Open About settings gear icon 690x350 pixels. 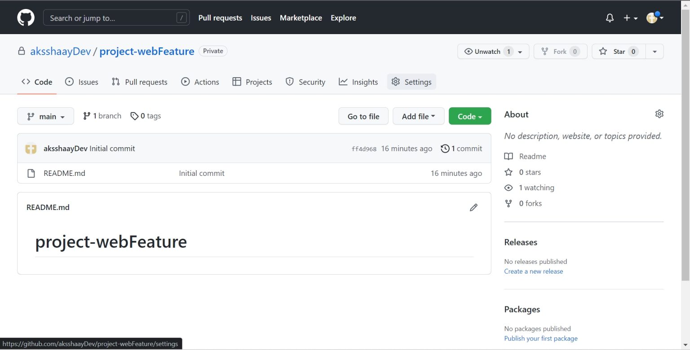[x=659, y=114]
